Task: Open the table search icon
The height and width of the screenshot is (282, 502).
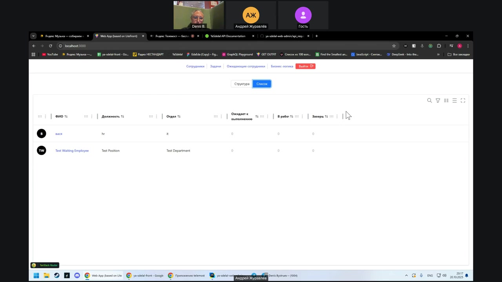Action: [429, 101]
